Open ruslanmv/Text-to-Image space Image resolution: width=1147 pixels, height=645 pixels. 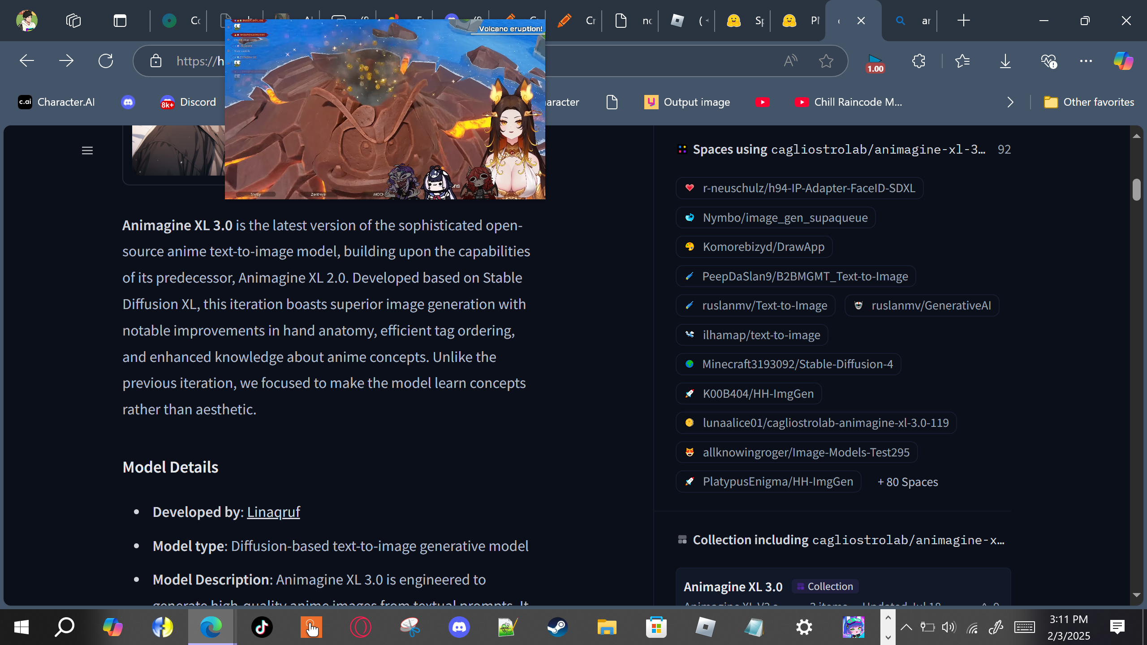coord(755,305)
